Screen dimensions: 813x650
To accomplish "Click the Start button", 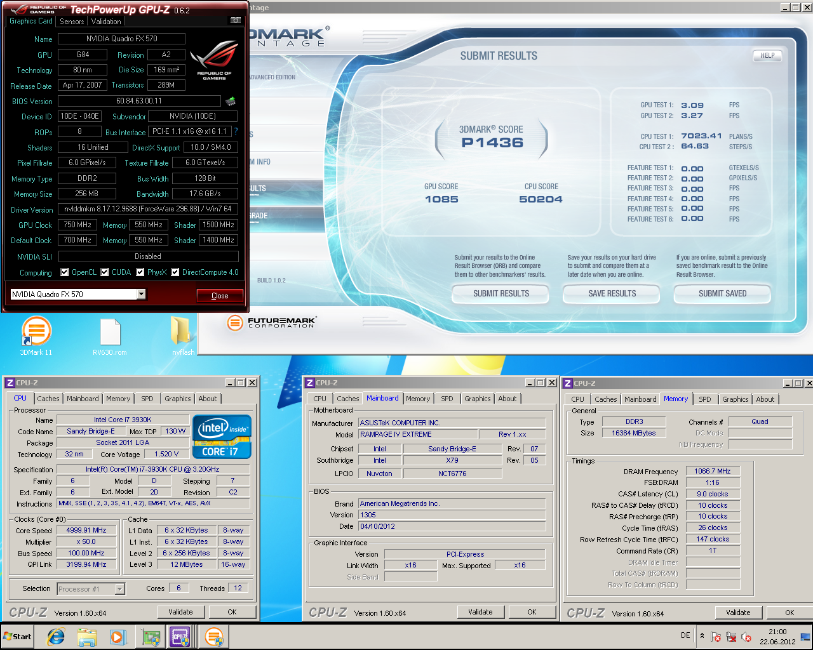I will (18, 637).
